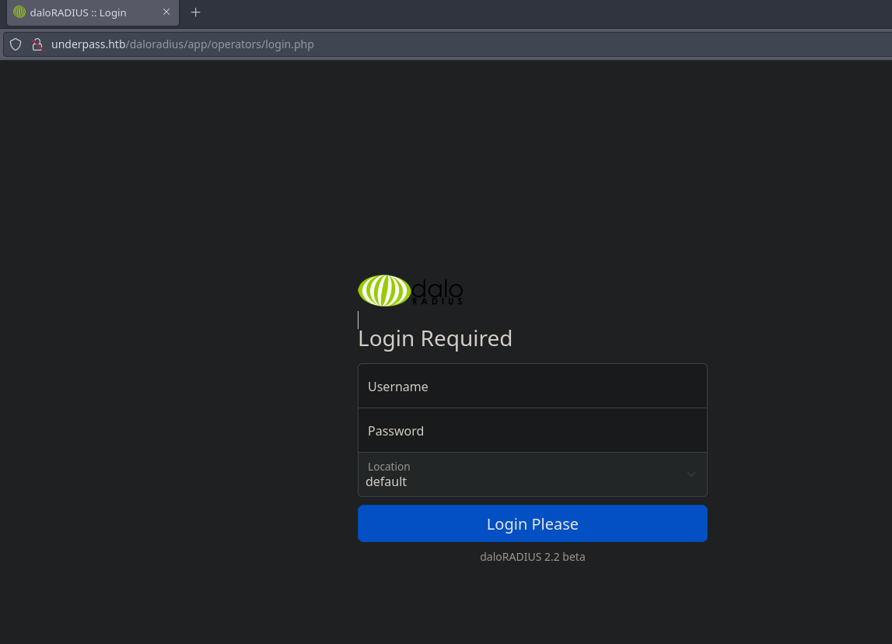Click the insecure connection padlock icon

(x=37, y=44)
